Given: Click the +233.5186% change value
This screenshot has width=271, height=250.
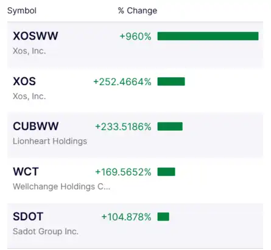Looking at the screenshot, I should point(123,127).
